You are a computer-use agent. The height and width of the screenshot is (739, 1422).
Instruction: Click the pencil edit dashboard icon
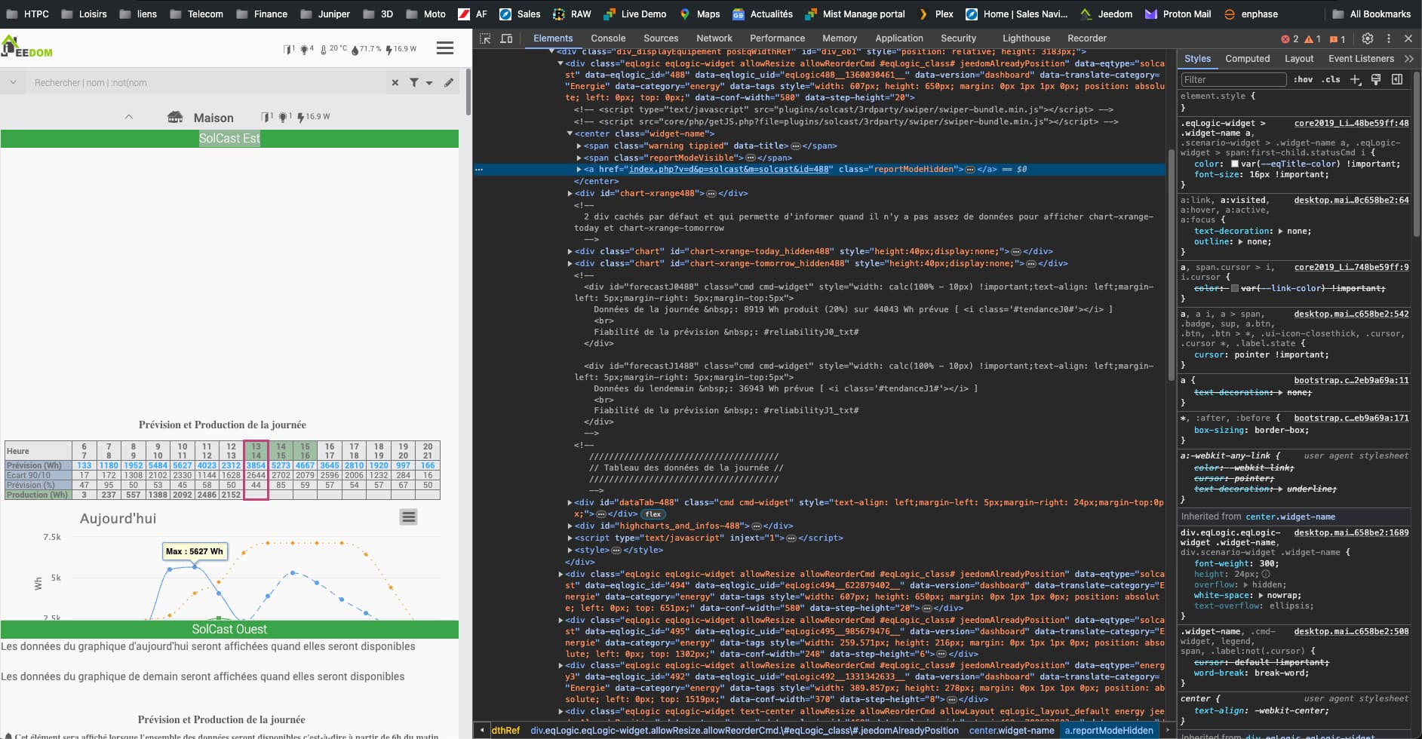[x=449, y=83]
